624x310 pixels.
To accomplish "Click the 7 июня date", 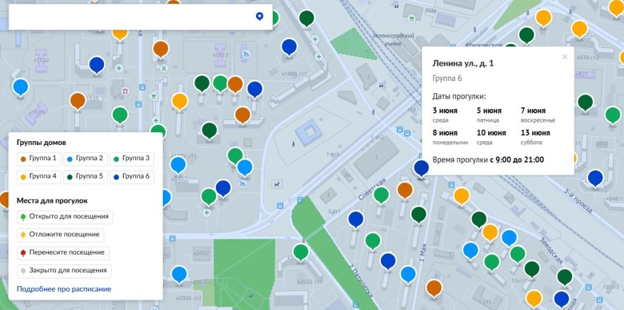I will coord(533,111).
